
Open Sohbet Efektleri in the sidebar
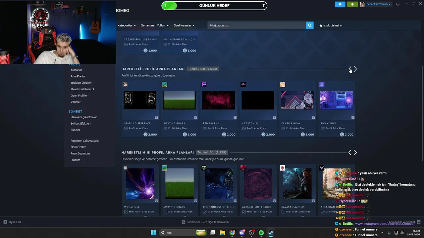(x=80, y=124)
